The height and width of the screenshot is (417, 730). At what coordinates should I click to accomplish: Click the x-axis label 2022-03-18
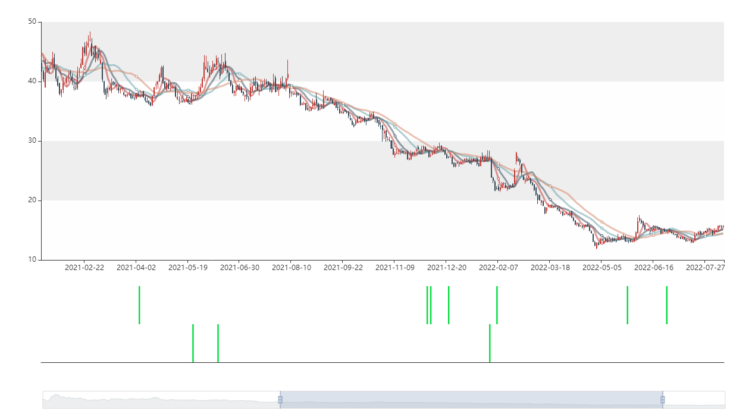click(550, 268)
